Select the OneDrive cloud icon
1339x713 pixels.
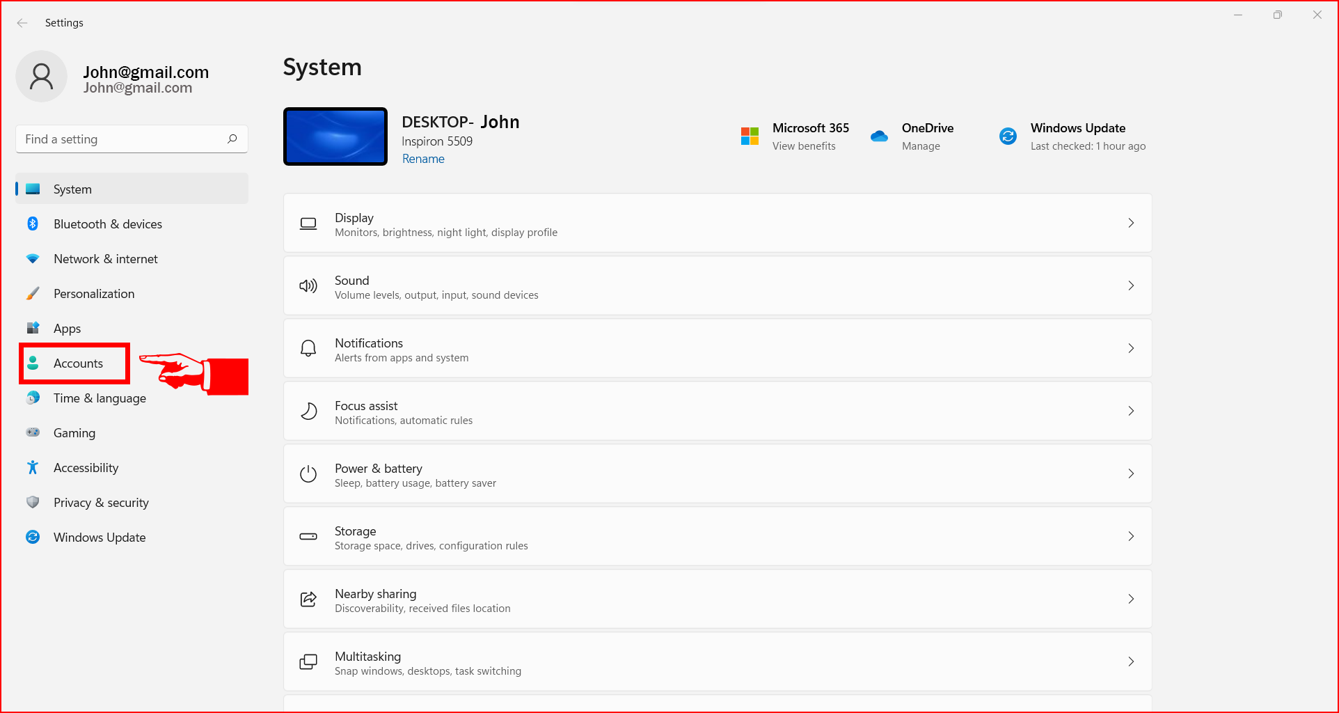(x=879, y=136)
